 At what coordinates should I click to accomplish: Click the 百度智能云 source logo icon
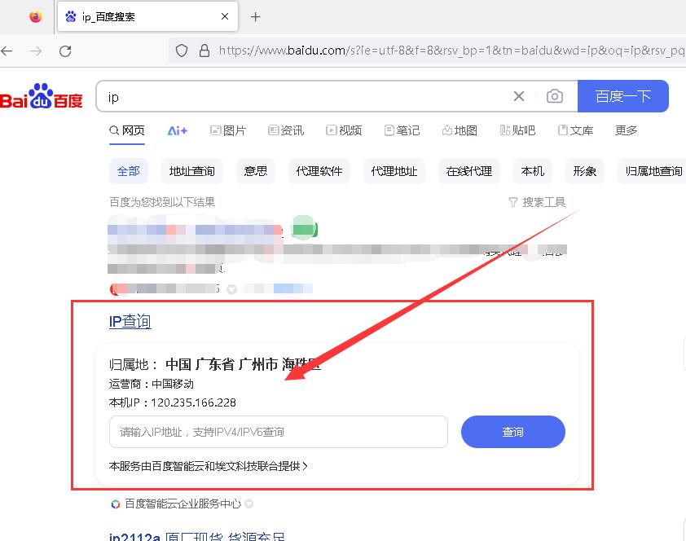click(115, 504)
